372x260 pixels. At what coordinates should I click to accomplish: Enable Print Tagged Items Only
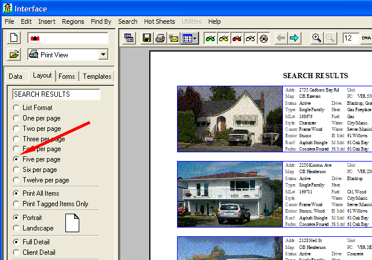pyautogui.click(x=16, y=204)
